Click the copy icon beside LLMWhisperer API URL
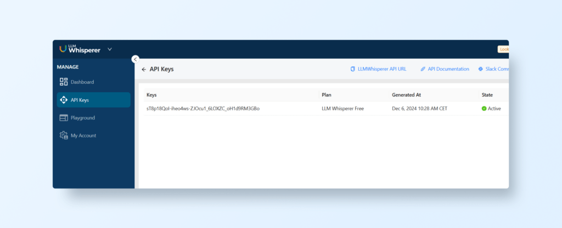Viewport: 562px width, 228px height. tap(353, 69)
